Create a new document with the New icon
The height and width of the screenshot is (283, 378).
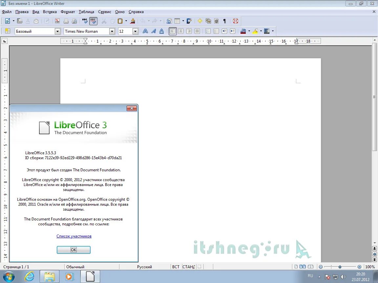pyautogui.click(x=8, y=21)
